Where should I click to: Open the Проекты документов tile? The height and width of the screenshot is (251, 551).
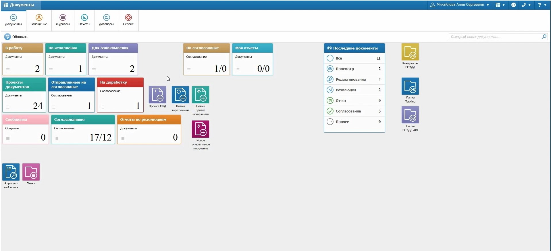point(24,95)
